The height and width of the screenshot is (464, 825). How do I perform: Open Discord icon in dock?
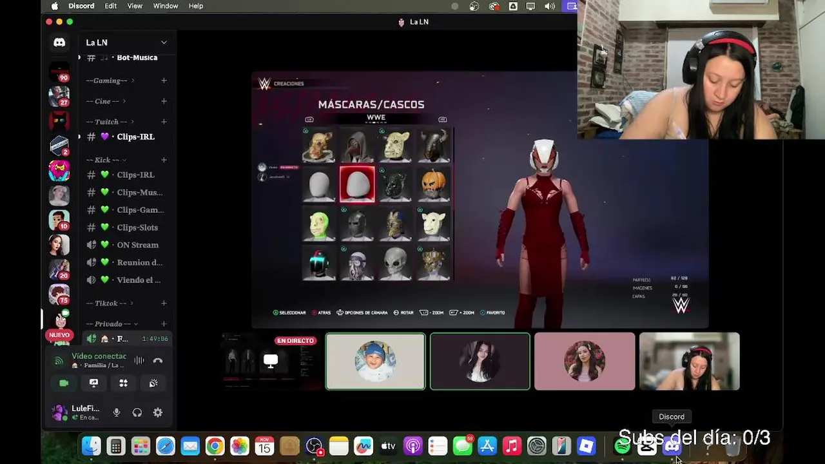672,446
